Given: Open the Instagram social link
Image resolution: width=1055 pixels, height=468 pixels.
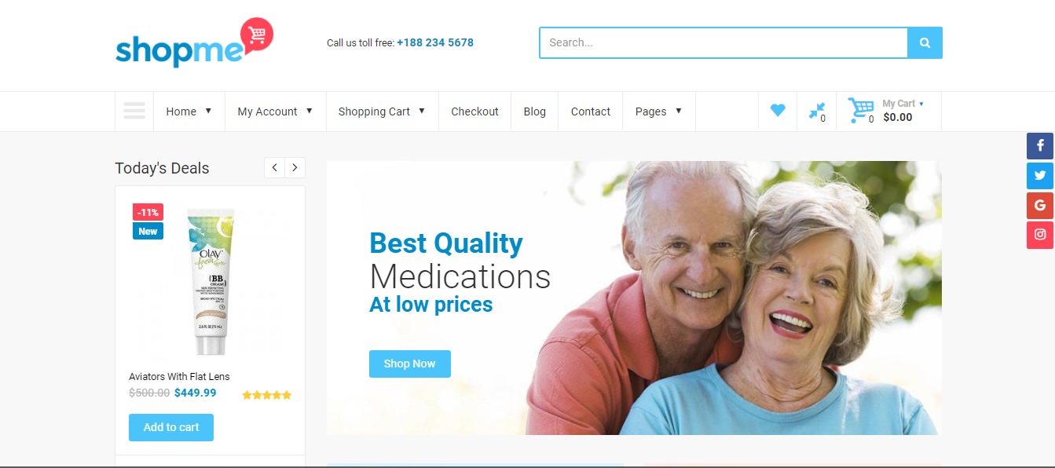Looking at the screenshot, I should pyautogui.click(x=1040, y=235).
